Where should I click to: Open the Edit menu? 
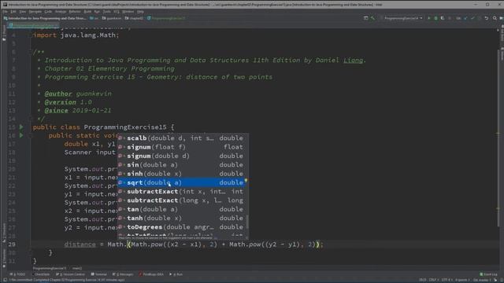coord(13,12)
